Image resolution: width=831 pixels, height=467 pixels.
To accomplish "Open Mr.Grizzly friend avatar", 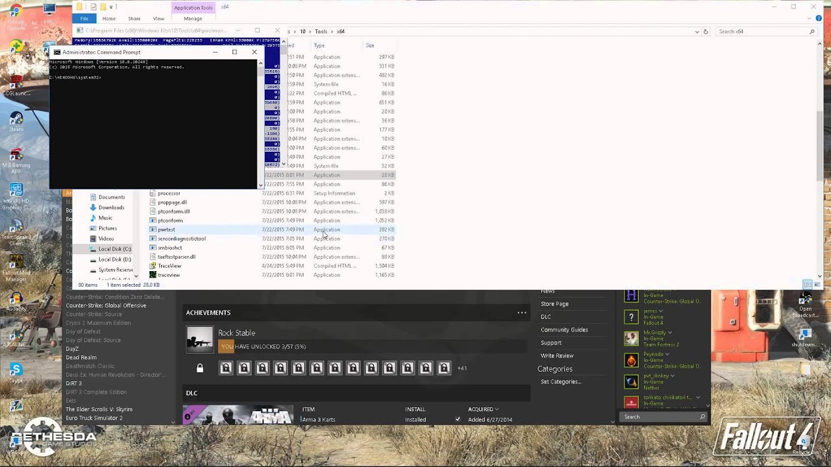I will (x=631, y=339).
